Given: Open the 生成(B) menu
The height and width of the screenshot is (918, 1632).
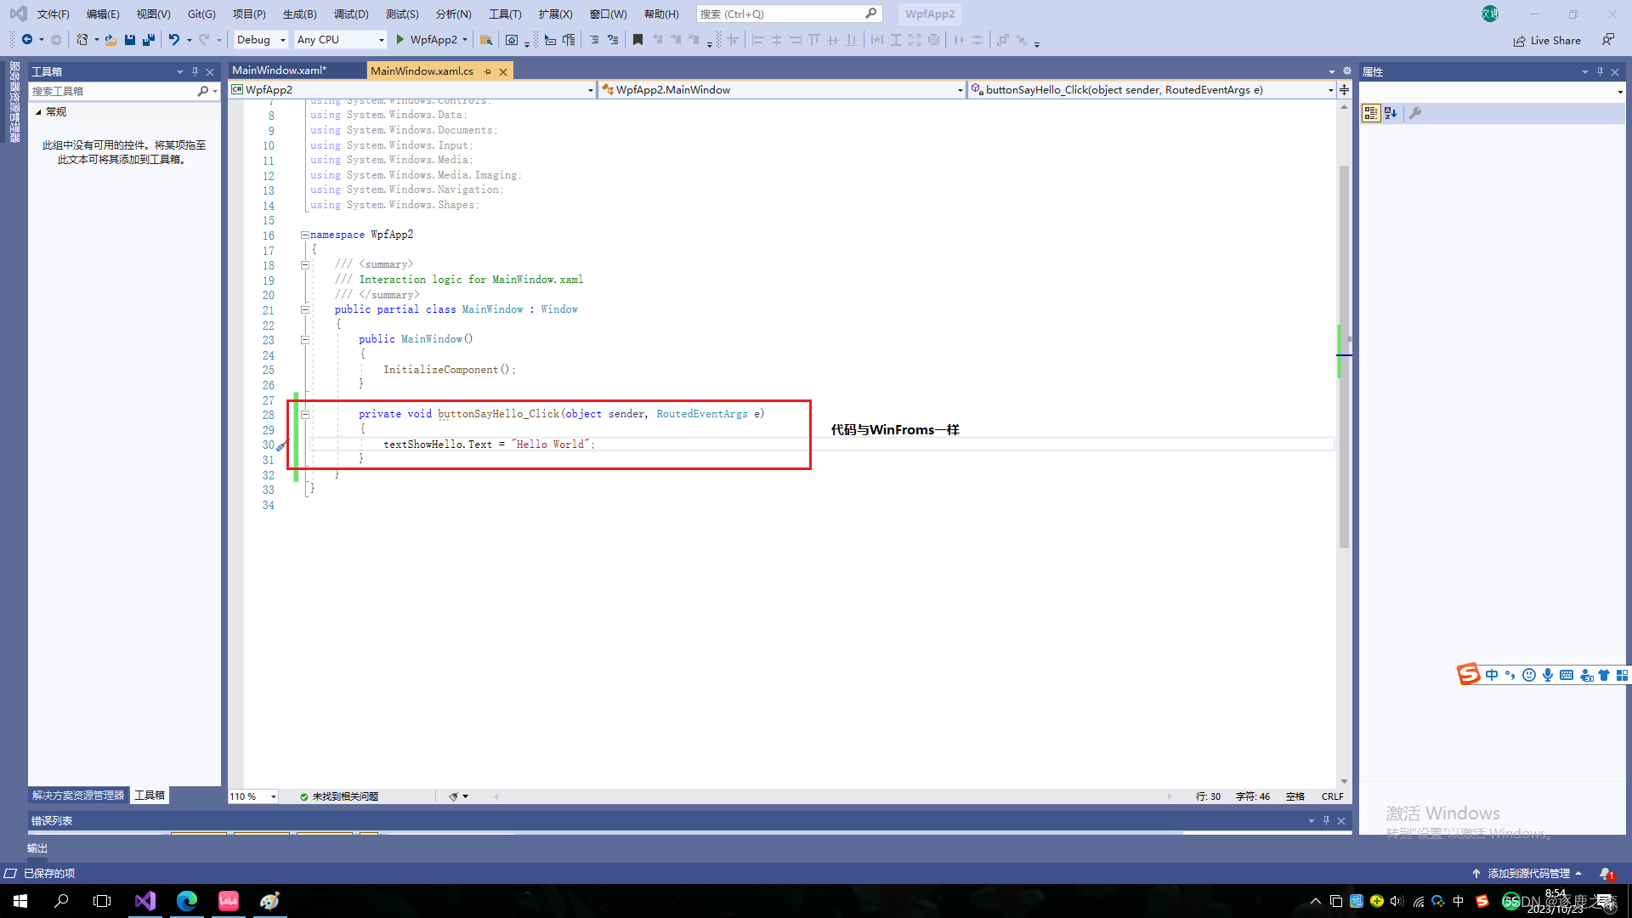Looking at the screenshot, I should click(299, 14).
